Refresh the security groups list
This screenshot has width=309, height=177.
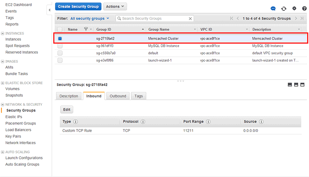284,8
